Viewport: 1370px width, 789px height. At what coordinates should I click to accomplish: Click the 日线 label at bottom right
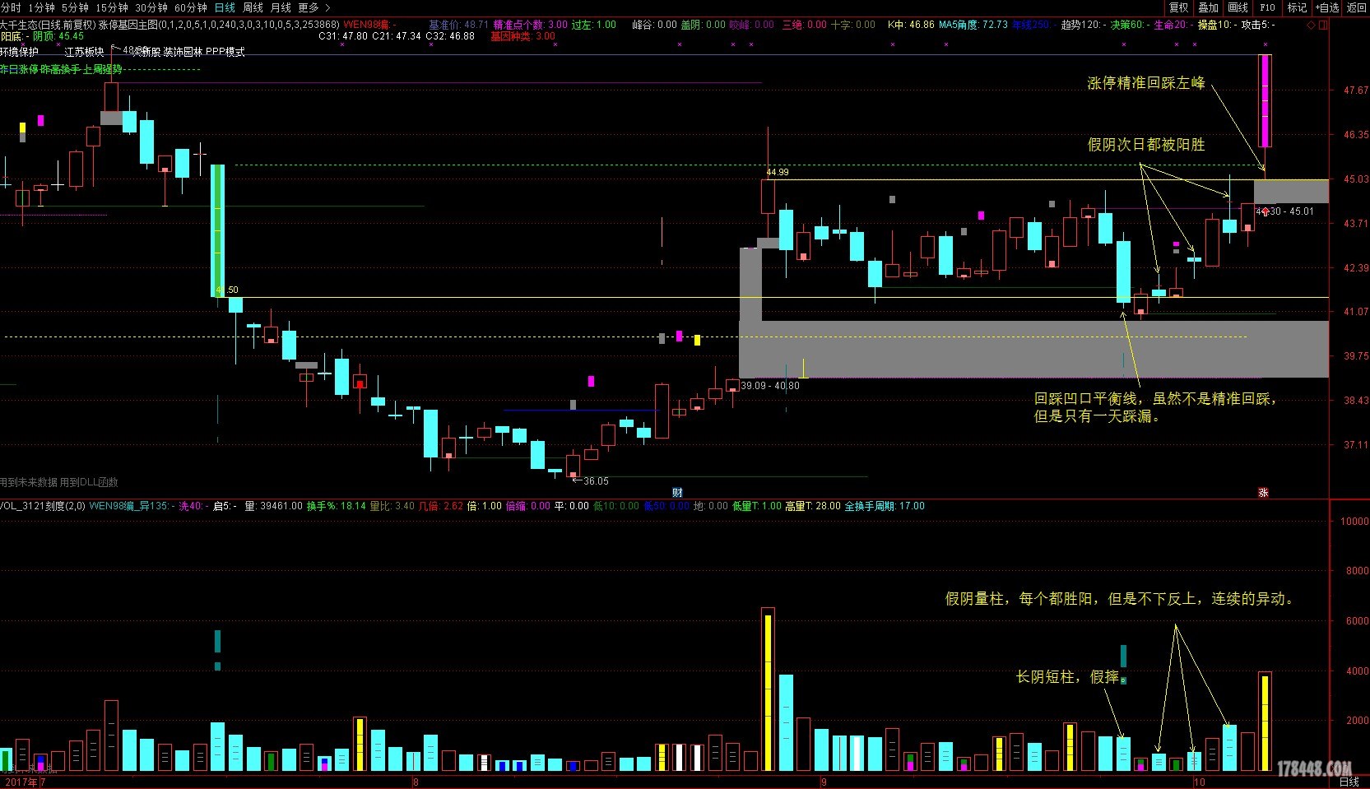(1349, 782)
